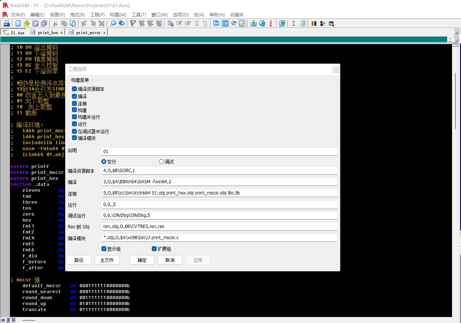Click the 运行 command input field

coord(219,205)
